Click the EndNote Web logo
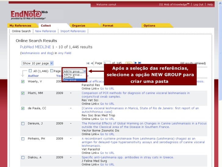This screenshot has height=167, width=222. click(x=29, y=15)
